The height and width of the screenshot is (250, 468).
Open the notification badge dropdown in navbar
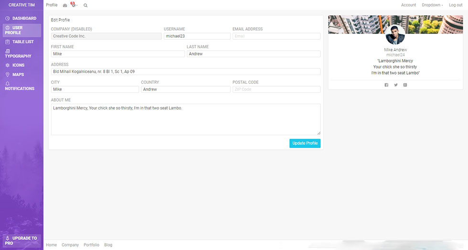(x=74, y=5)
